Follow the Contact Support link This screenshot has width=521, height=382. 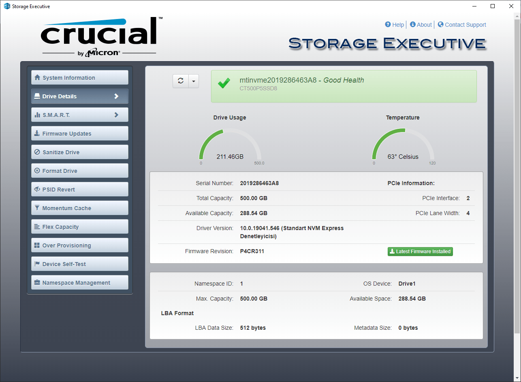[462, 25]
